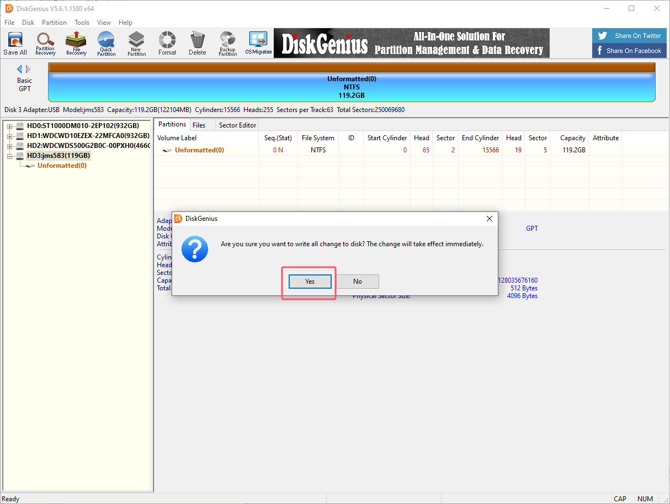
Task: Create a New Partition from the toolbar
Action: 136,44
